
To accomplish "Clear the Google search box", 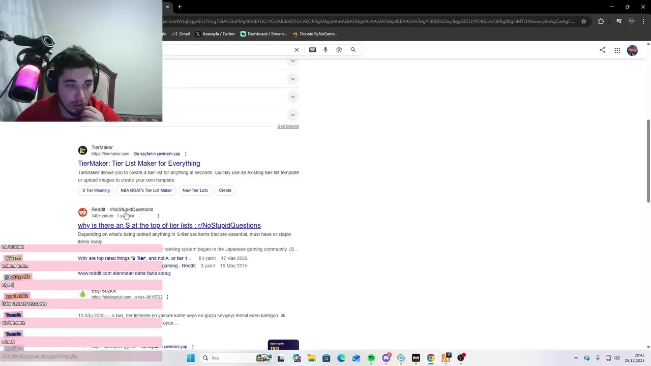I will coord(297,50).
